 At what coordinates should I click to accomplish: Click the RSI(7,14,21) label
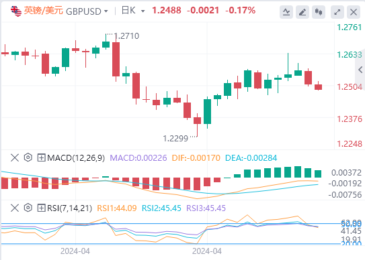(70, 208)
